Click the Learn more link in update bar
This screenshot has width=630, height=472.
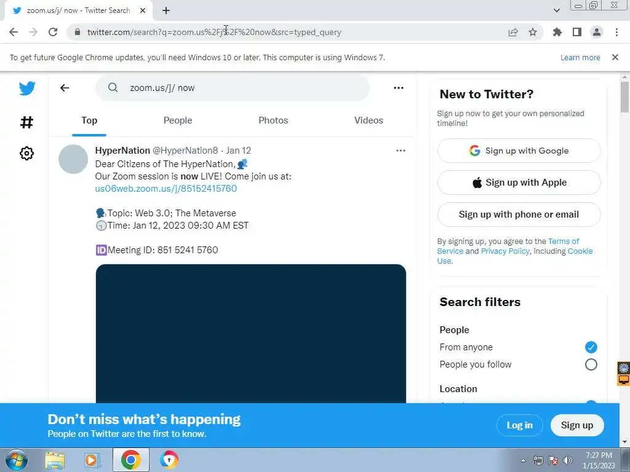pos(580,57)
